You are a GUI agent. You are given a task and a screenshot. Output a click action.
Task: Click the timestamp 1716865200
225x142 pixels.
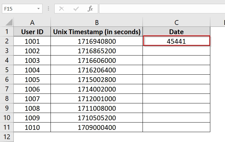pos(97,51)
